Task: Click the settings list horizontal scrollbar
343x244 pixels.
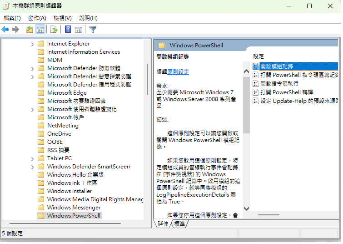Action: click(268, 215)
